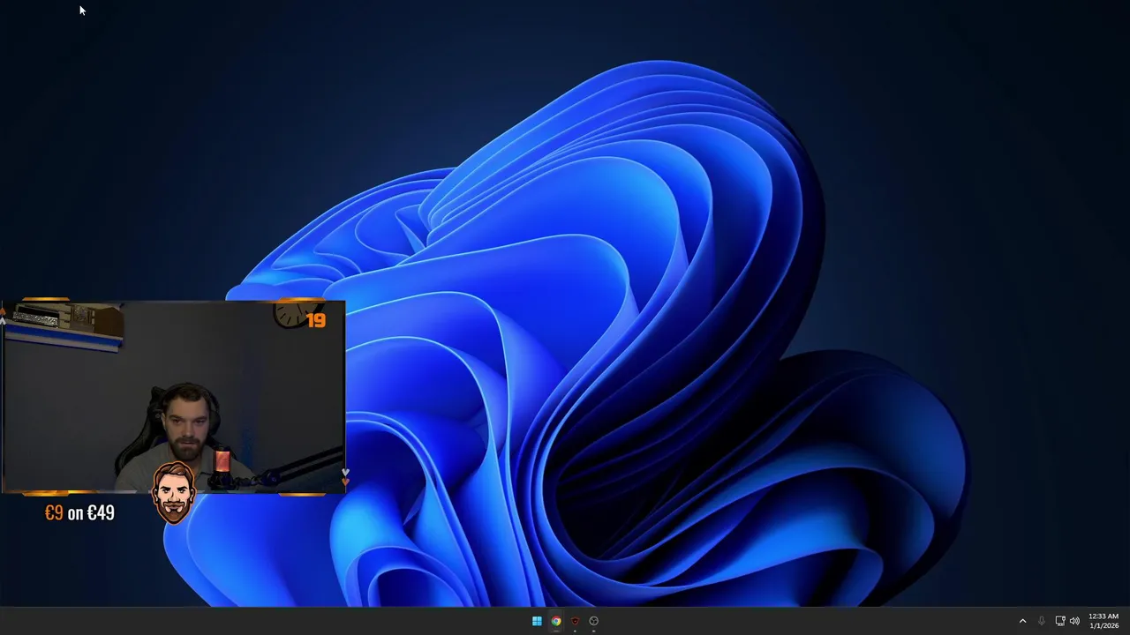1130x635 pixels.
Task: Click the microphone tray icon
Action: pyautogui.click(x=1042, y=621)
